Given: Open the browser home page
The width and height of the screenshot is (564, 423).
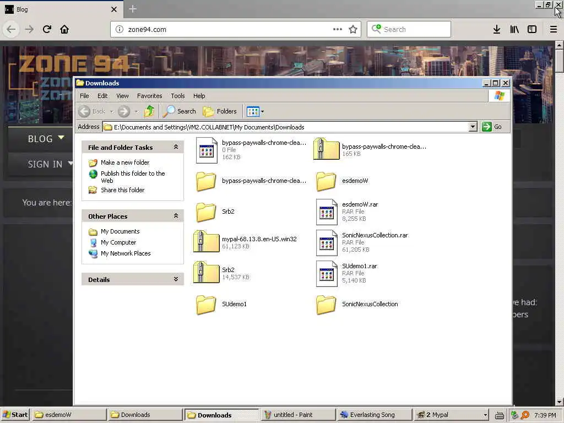Looking at the screenshot, I should tap(64, 30).
